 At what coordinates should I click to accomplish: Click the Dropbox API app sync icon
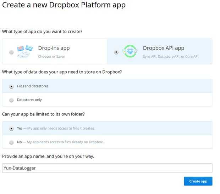pos(129,51)
